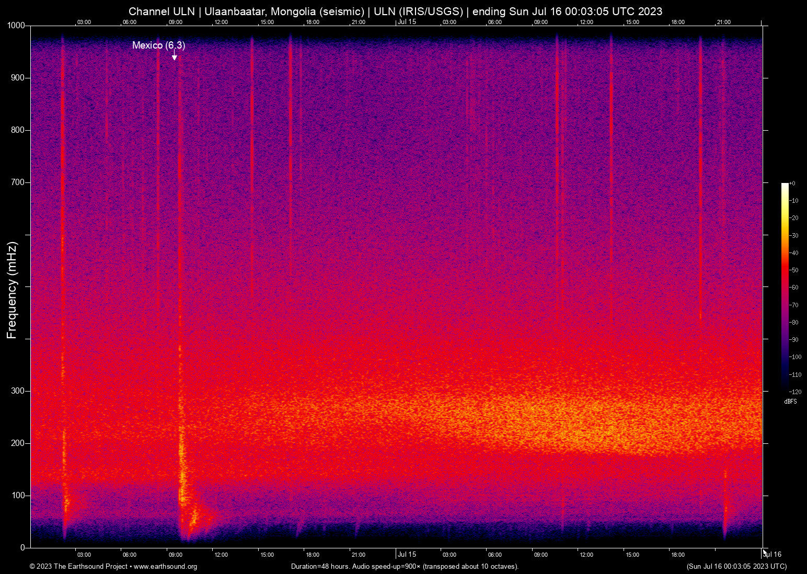Click the Earthsound Project copyright notice

pos(78,567)
